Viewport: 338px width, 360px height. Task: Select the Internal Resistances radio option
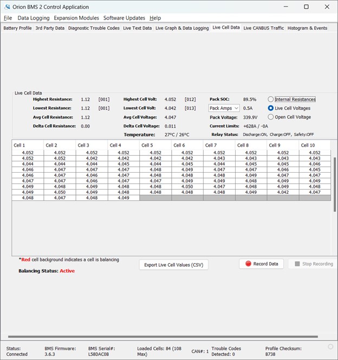[271, 99]
